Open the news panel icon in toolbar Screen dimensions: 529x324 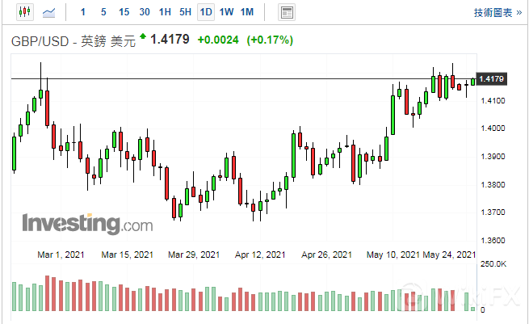click(286, 12)
